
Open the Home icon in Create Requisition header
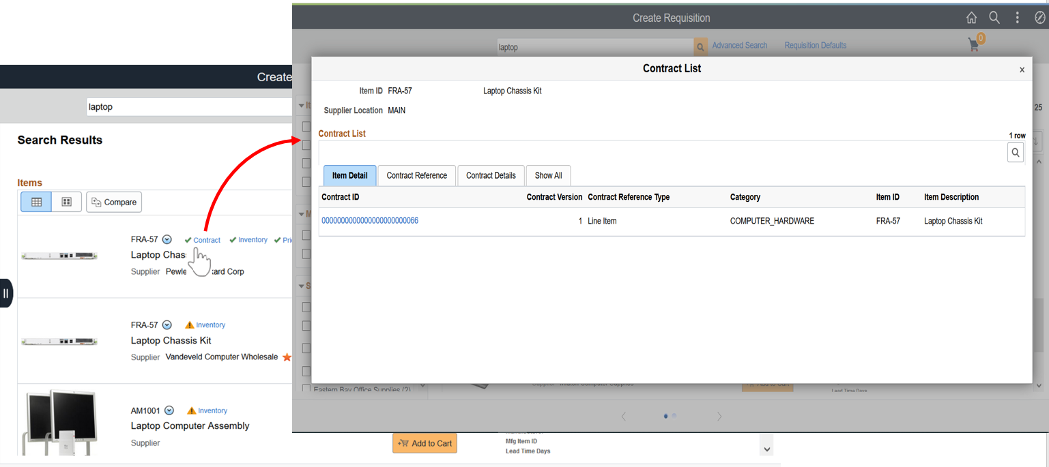point(971,18)
